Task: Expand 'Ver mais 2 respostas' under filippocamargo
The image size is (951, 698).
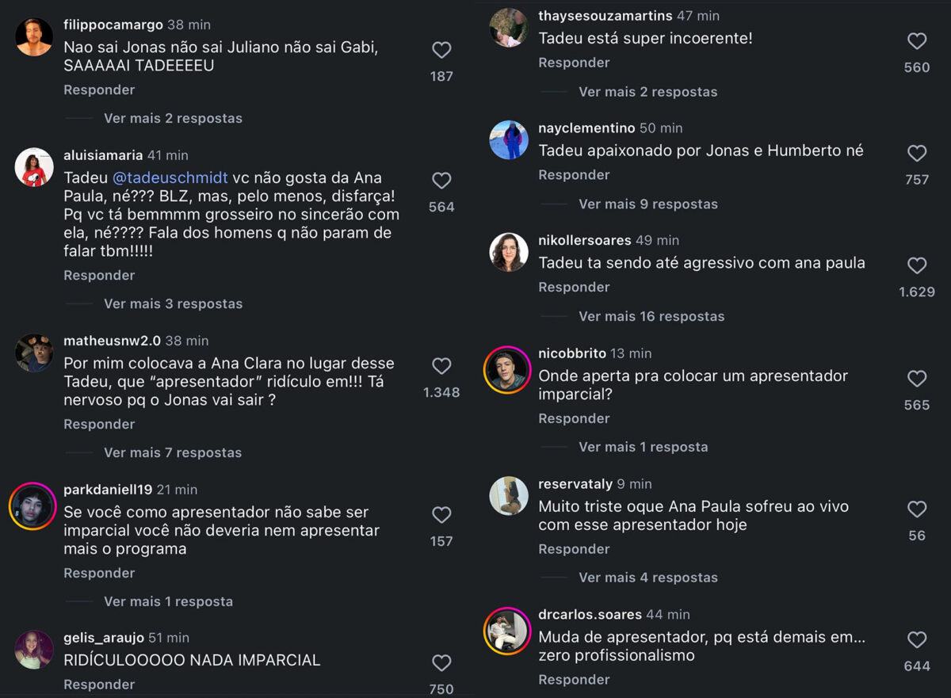Action: point(173,118)
